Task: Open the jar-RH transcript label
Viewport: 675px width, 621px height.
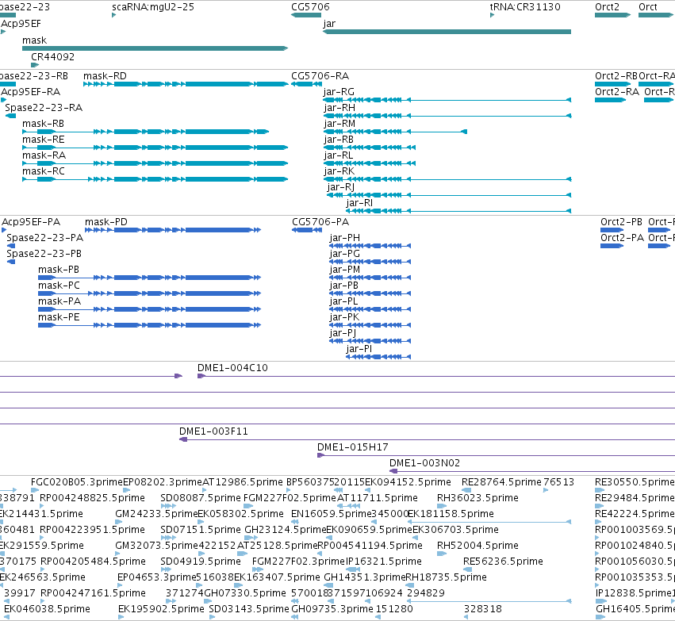Action: point(339,108)
